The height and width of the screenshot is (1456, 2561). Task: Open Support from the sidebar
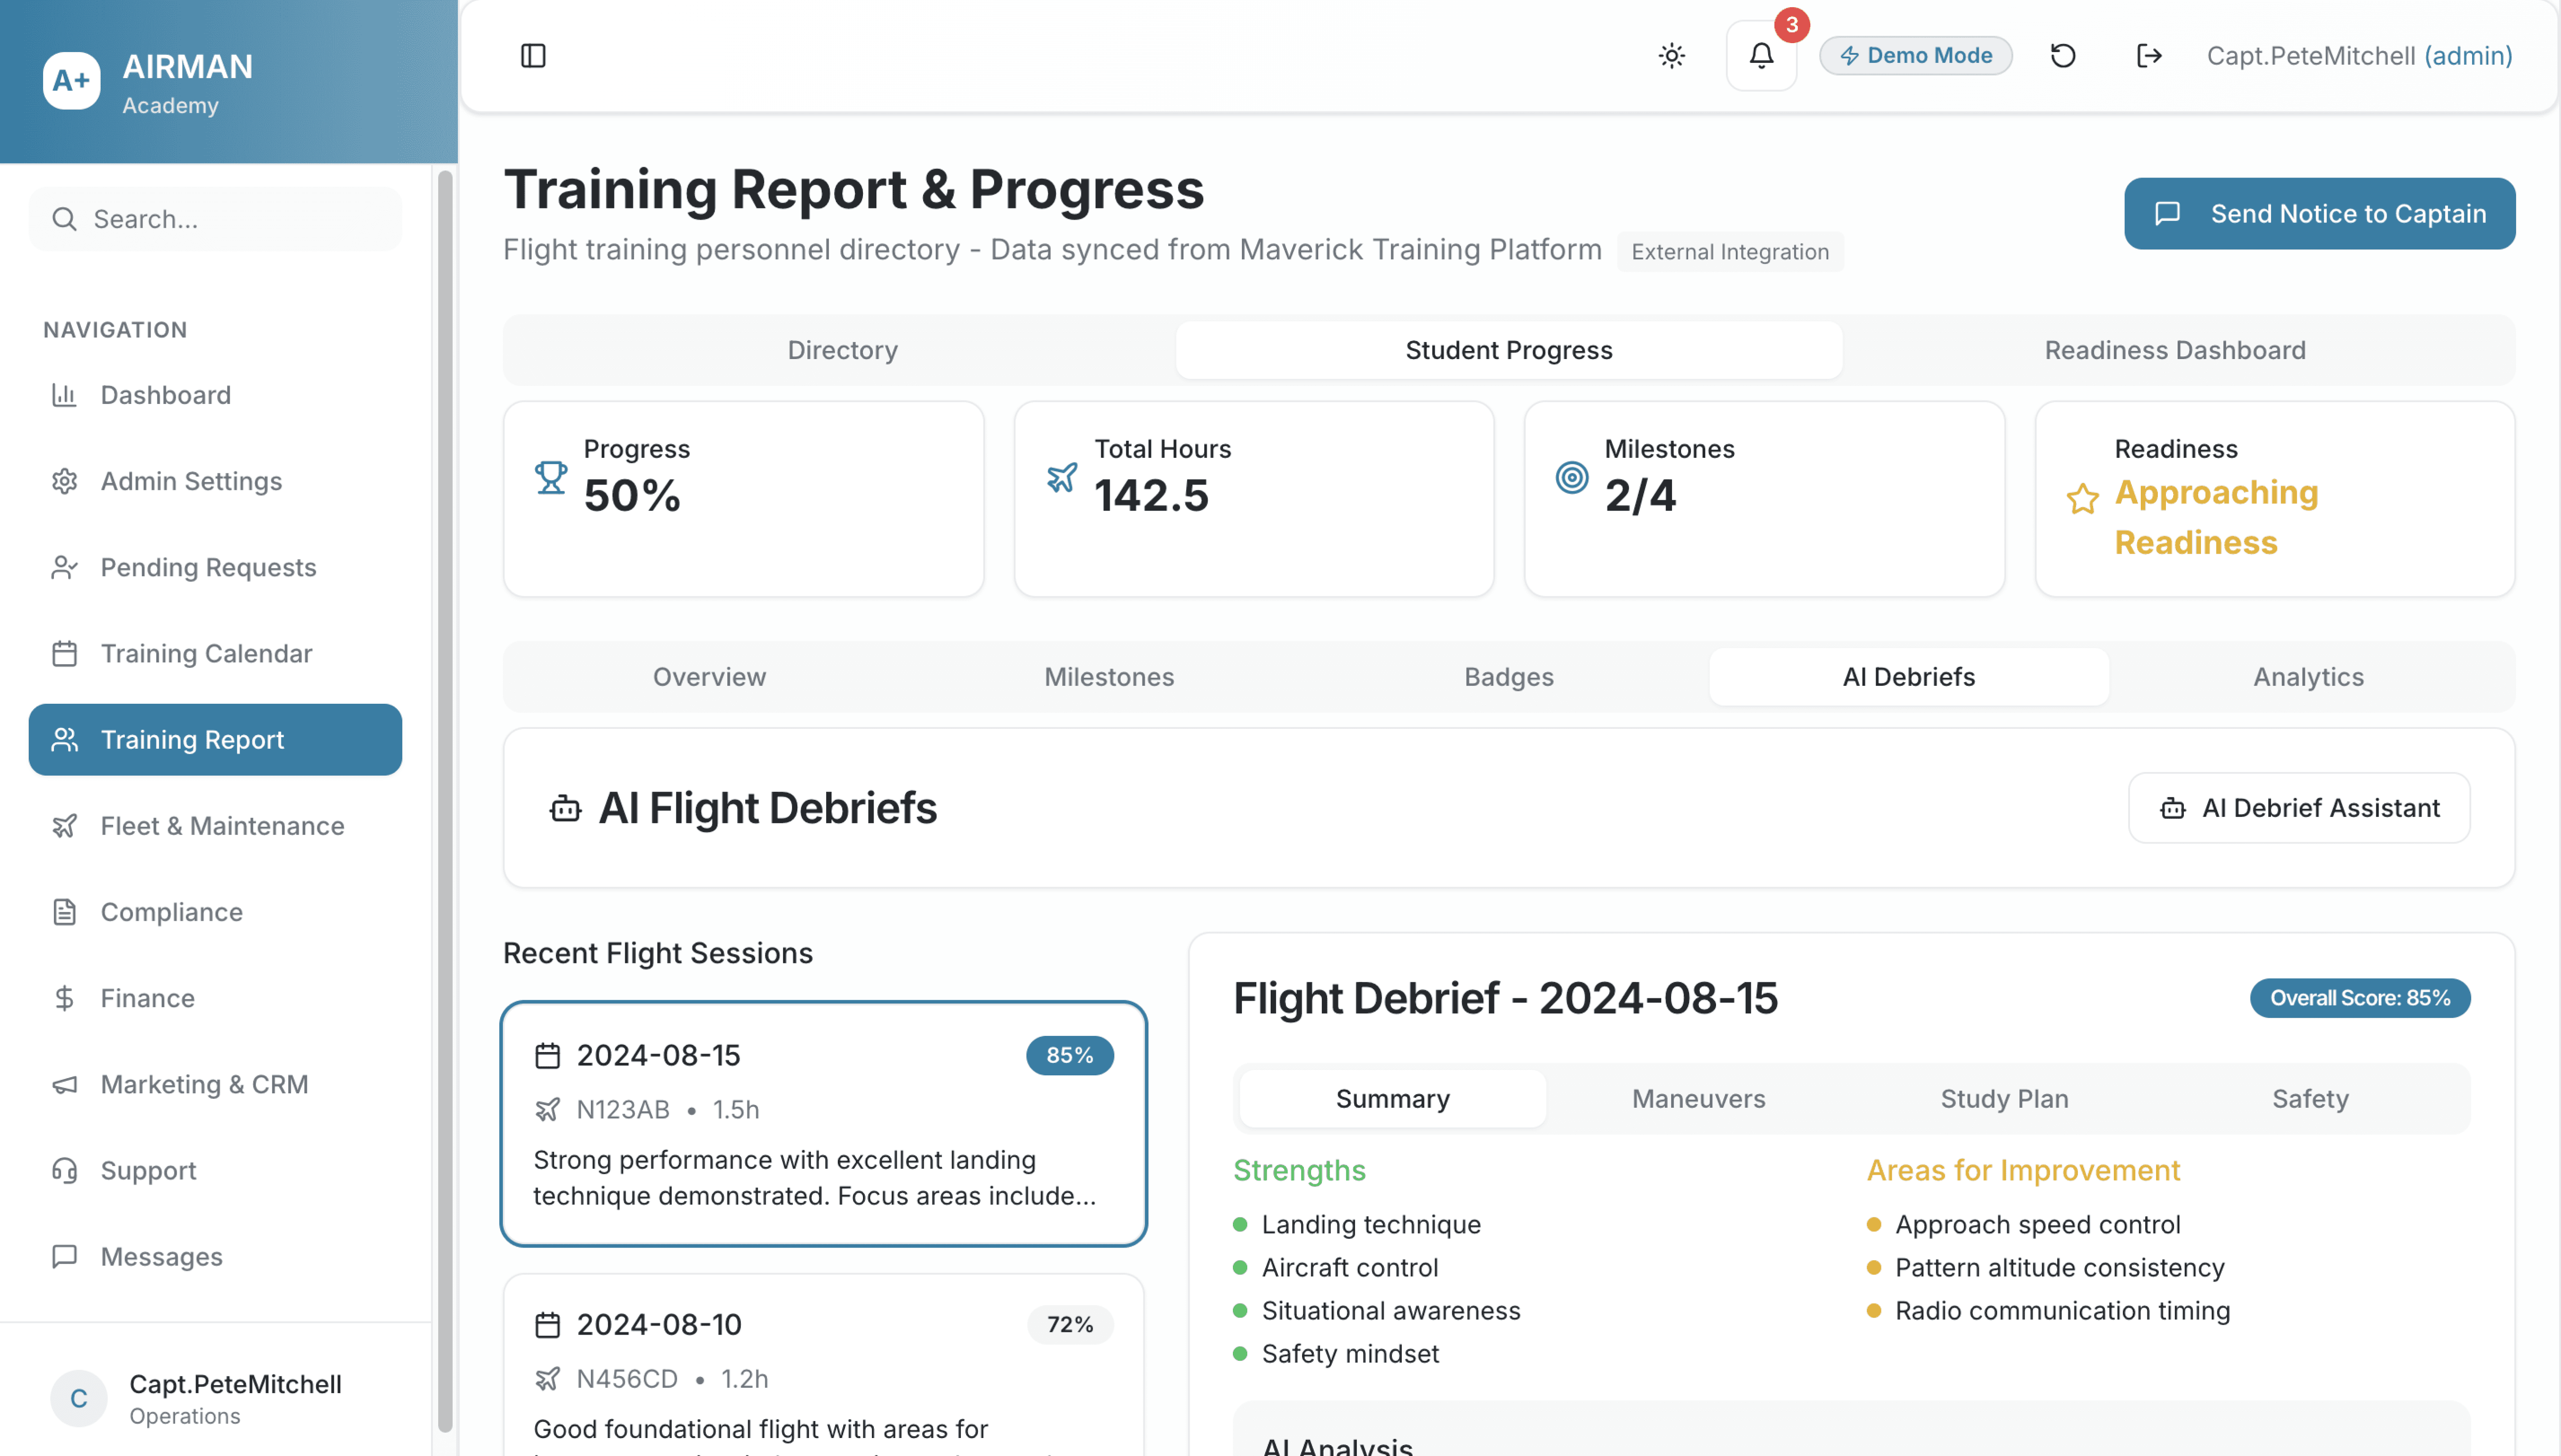(x=148, y=1170)
